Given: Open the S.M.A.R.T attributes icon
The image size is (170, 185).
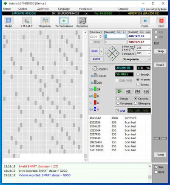Looking at the screenshot, I should click(x=27, y=21).
